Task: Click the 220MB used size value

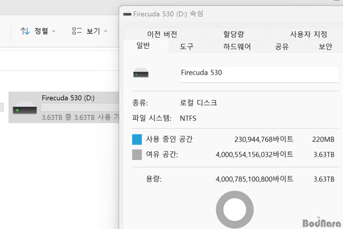Action: click(323, 139)
